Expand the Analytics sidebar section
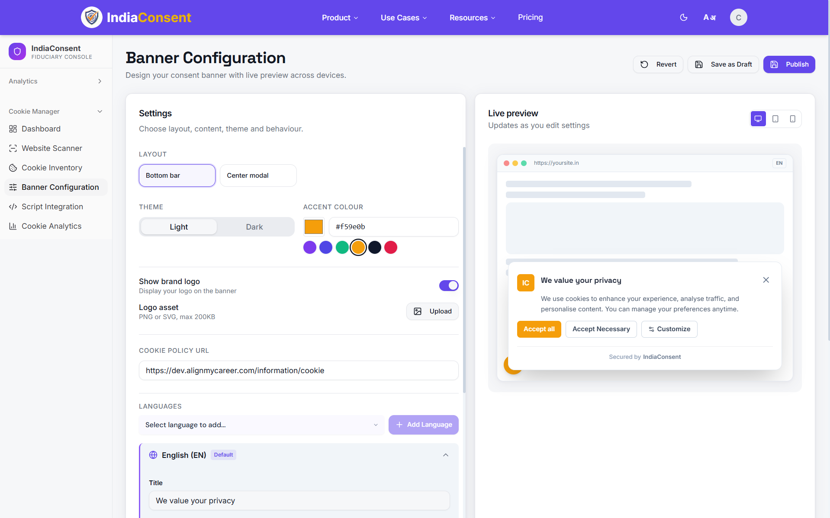830x518 pixels. [56, 81]
